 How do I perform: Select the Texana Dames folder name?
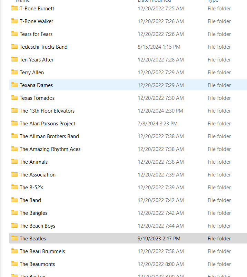[x=36, y=85]
